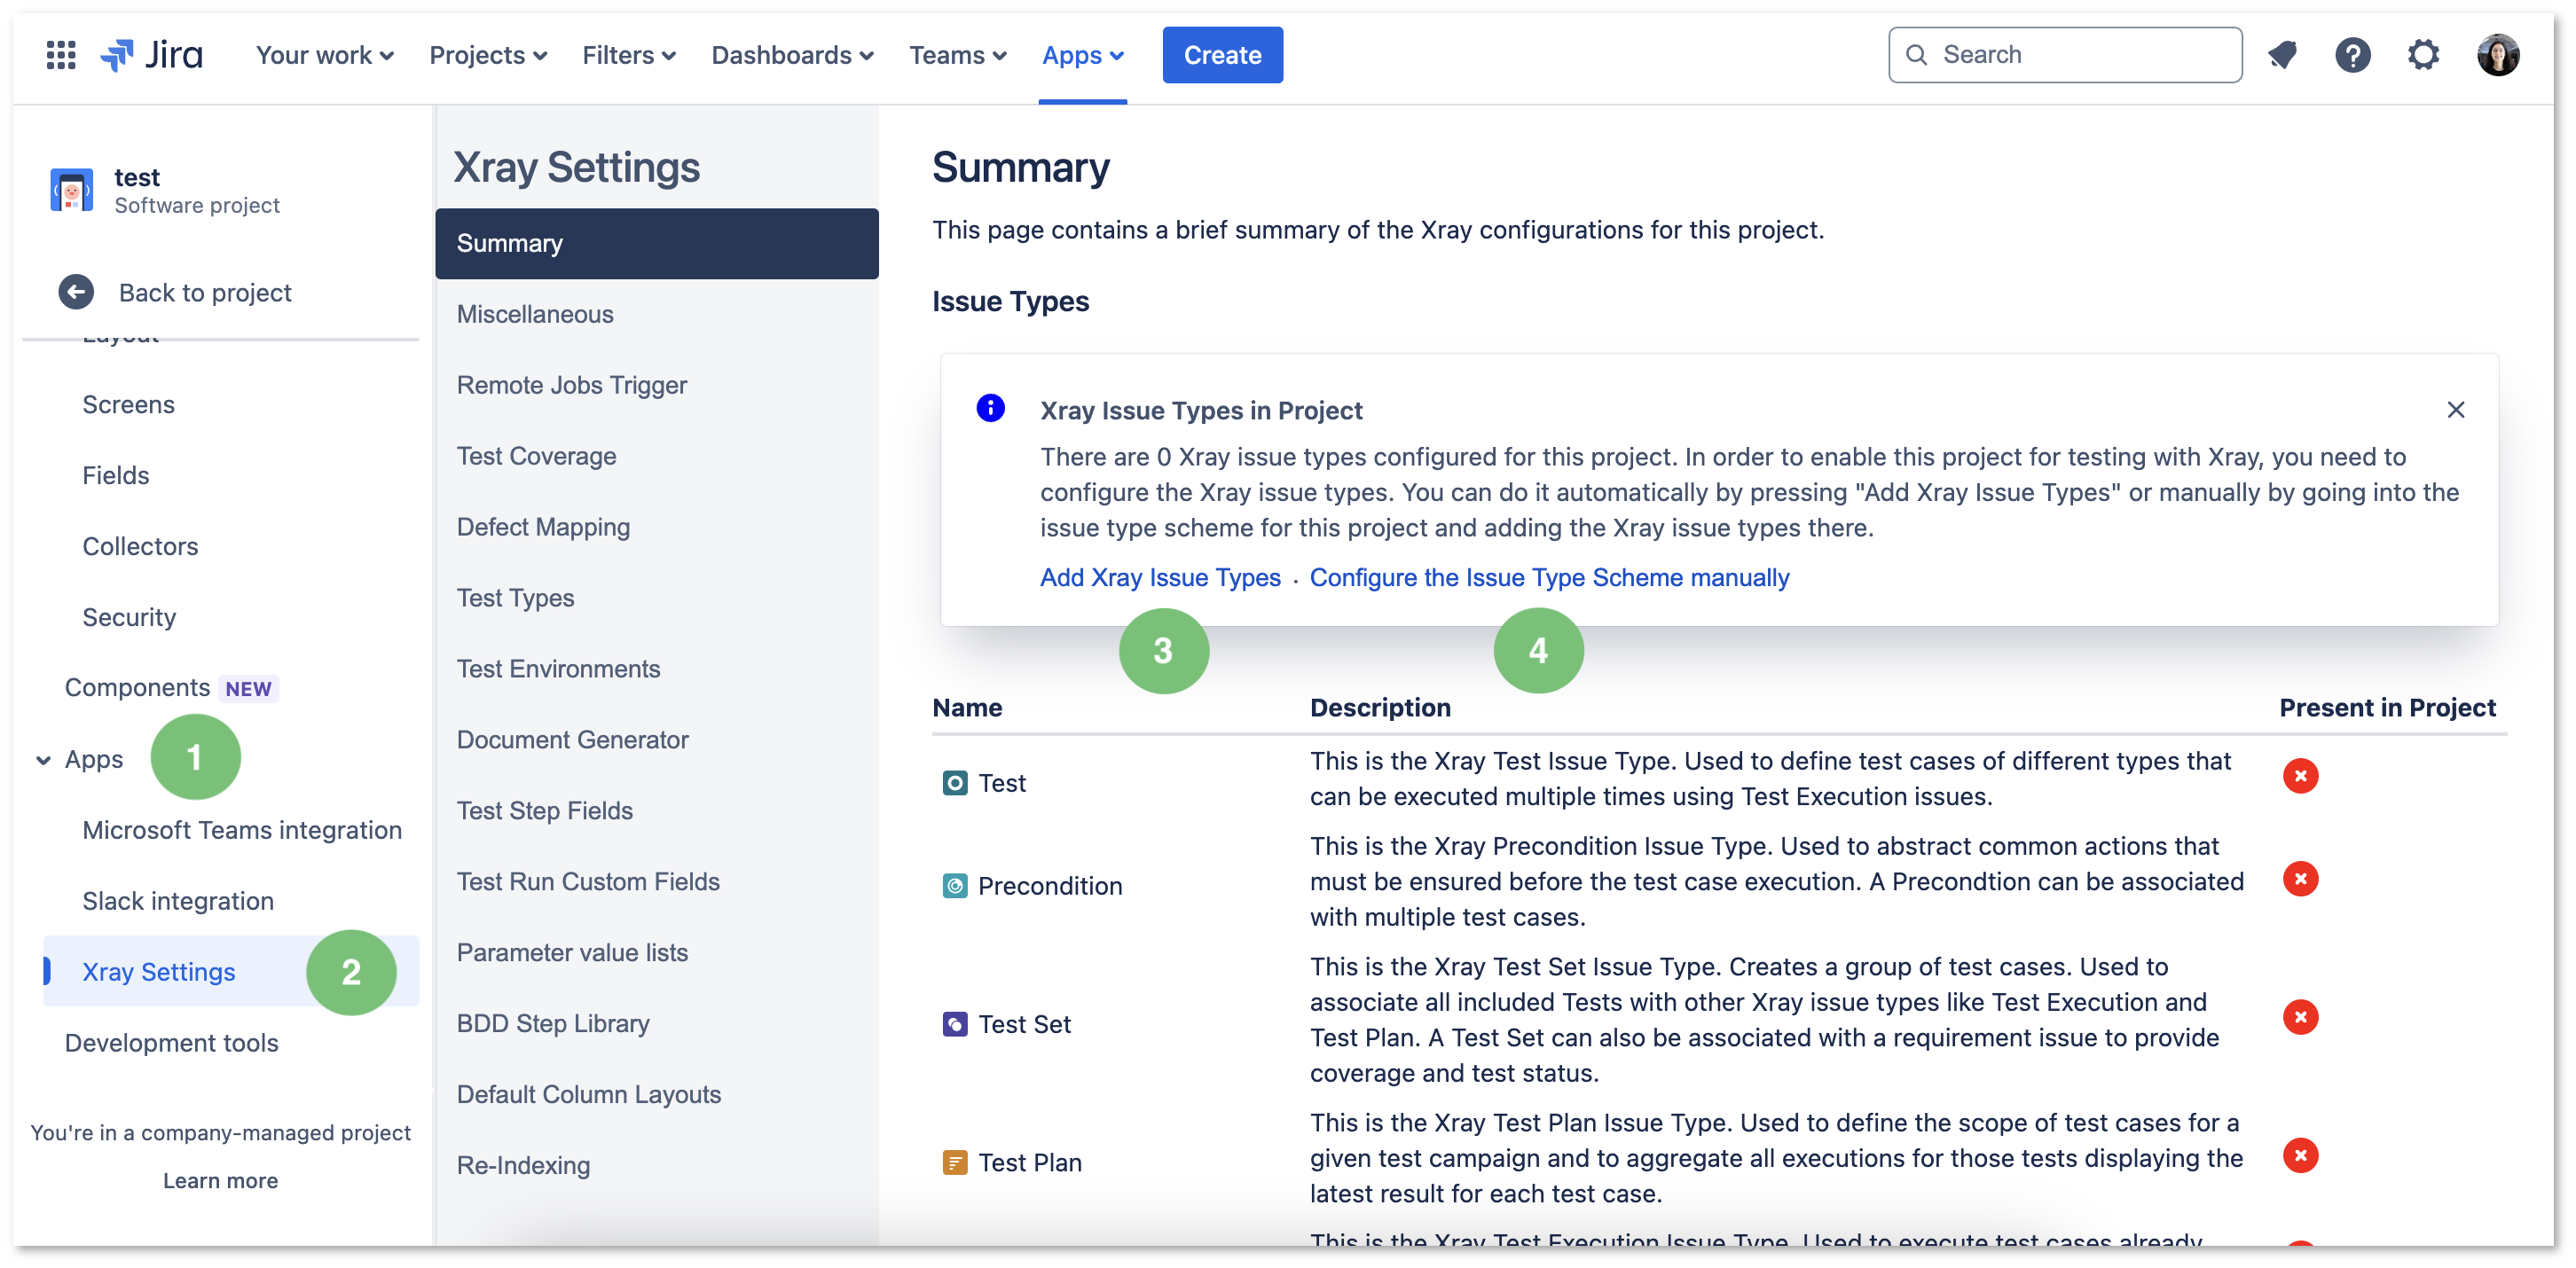
Task: Open Slack integration
Action: point(178,901)
